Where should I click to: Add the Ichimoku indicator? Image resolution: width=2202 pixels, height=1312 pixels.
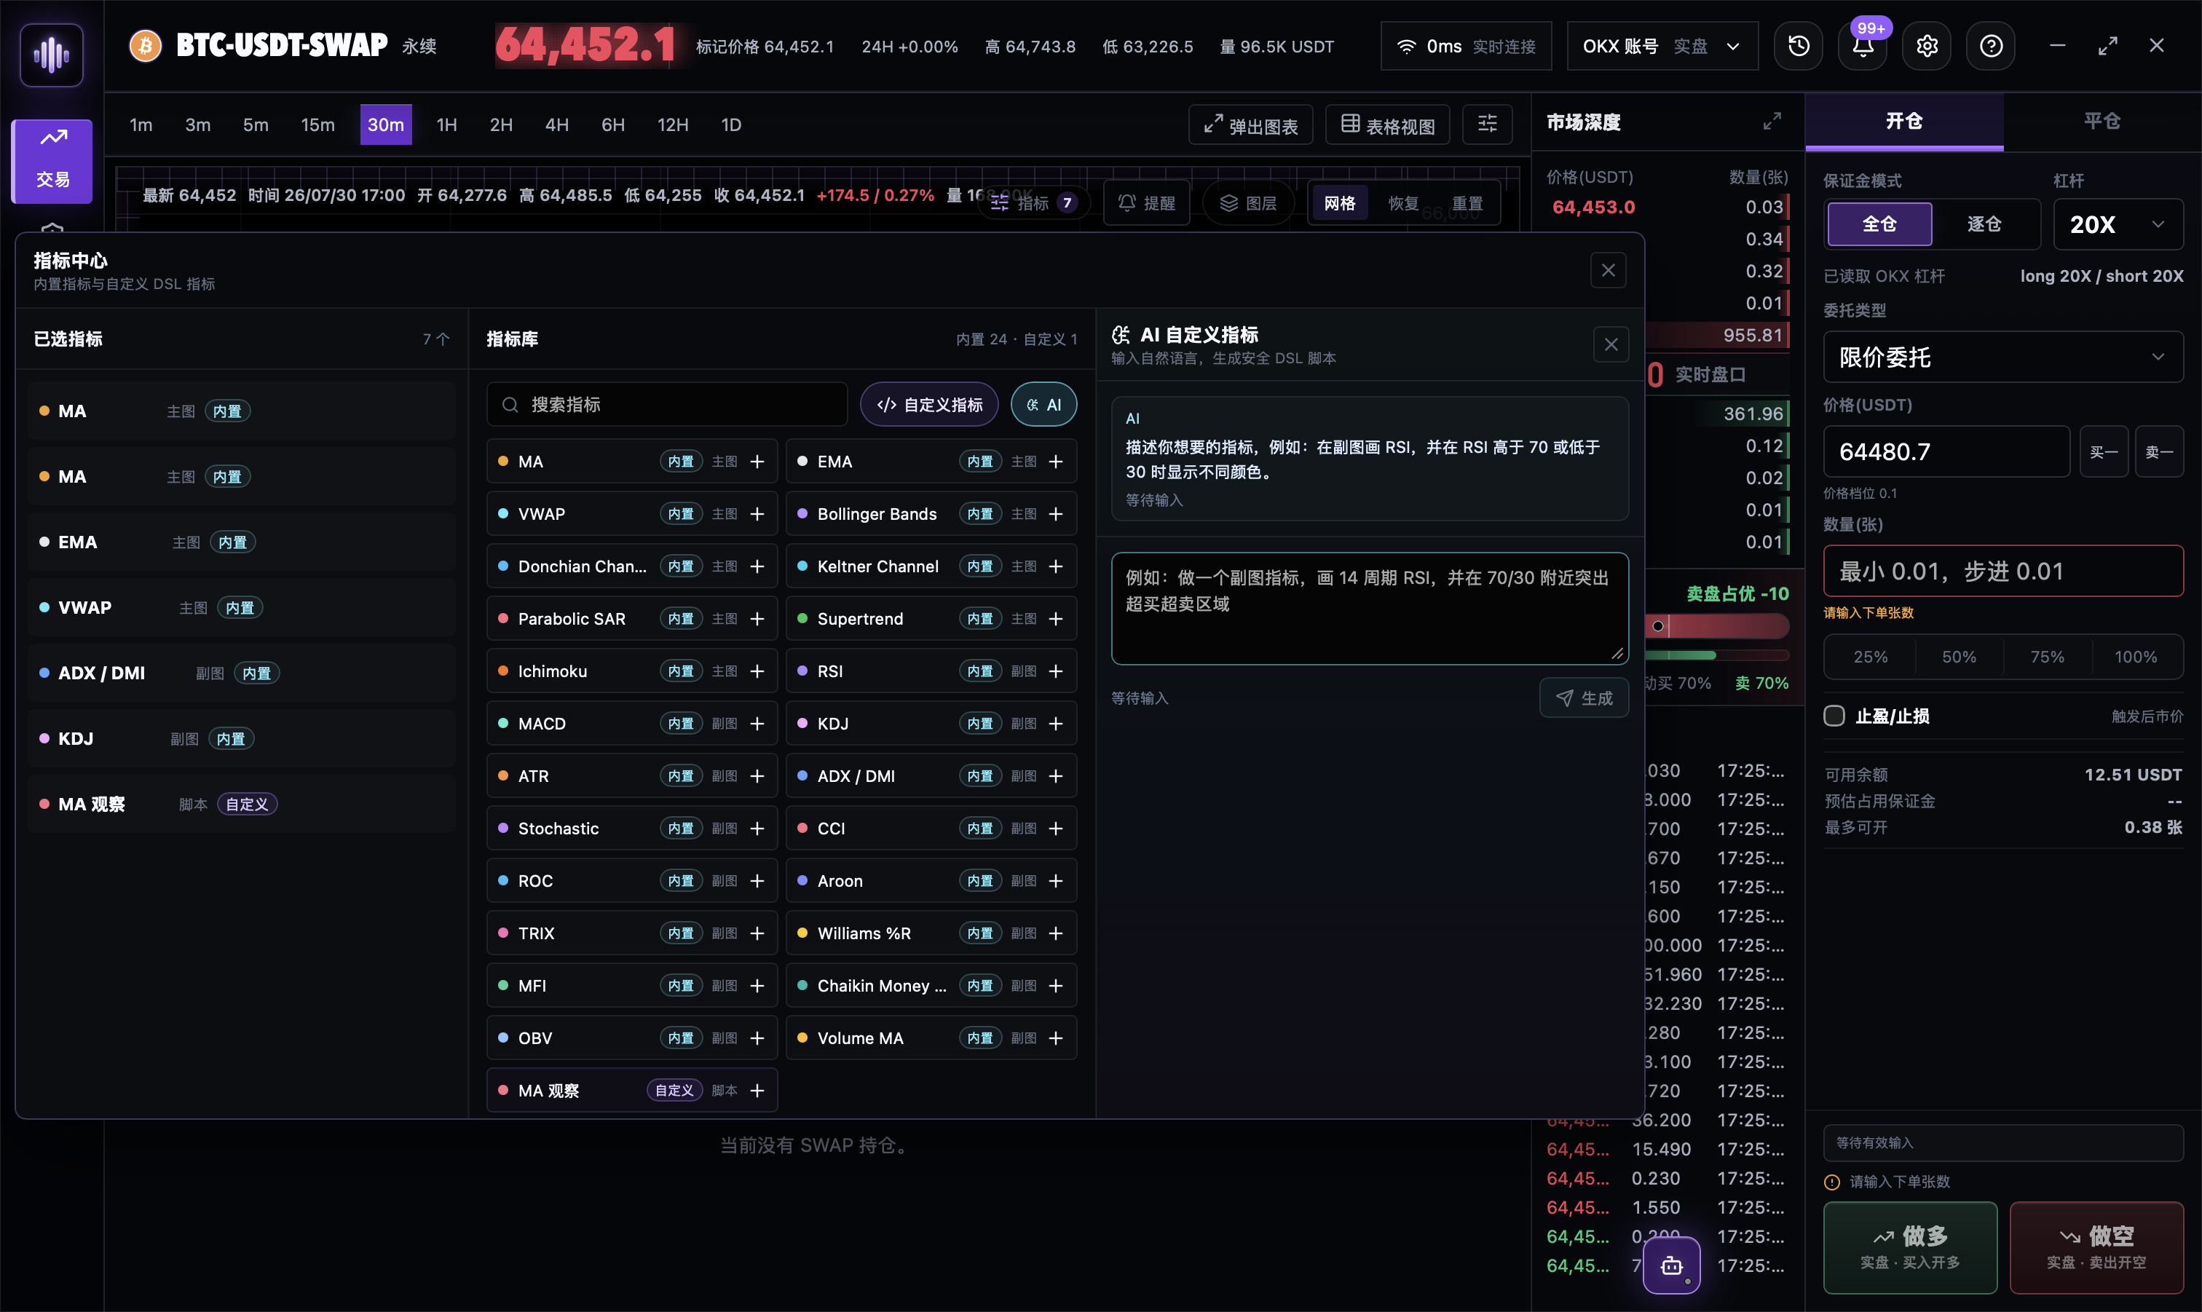(x=757, y=671)
